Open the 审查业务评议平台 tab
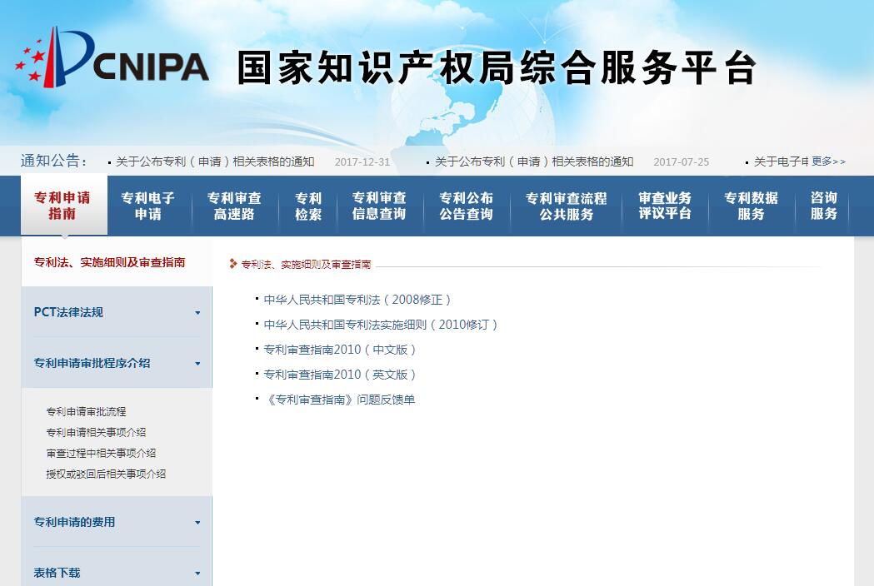Image resolution: width=874 pixels, height=586 pixels. 665,206
